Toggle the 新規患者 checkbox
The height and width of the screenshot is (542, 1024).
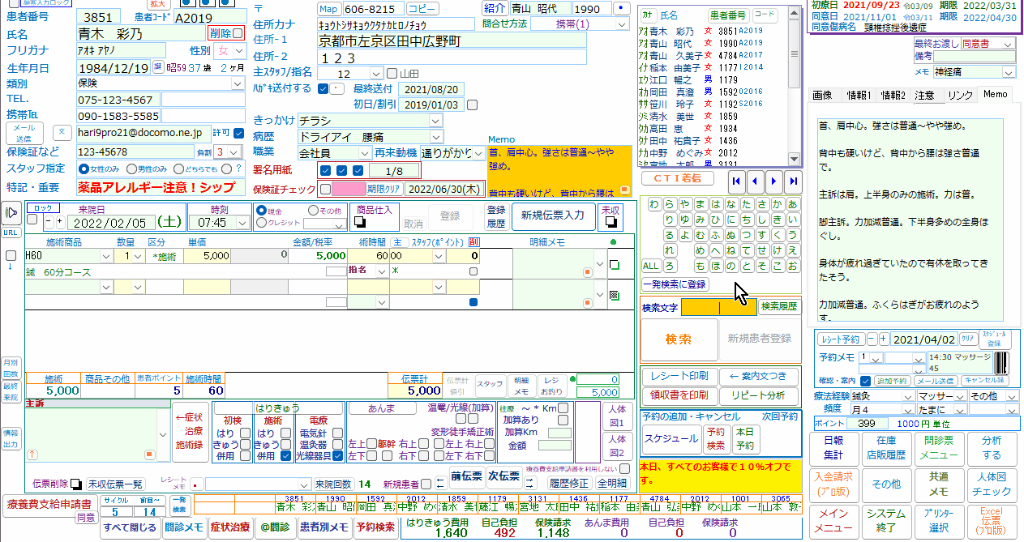coord(426,484)
